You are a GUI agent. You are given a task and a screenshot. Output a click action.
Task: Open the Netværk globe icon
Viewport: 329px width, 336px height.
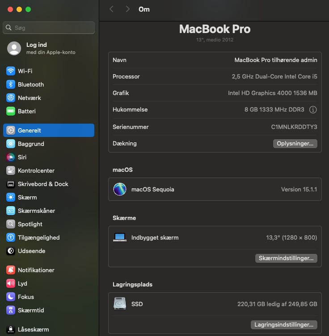tap(11, 98)
